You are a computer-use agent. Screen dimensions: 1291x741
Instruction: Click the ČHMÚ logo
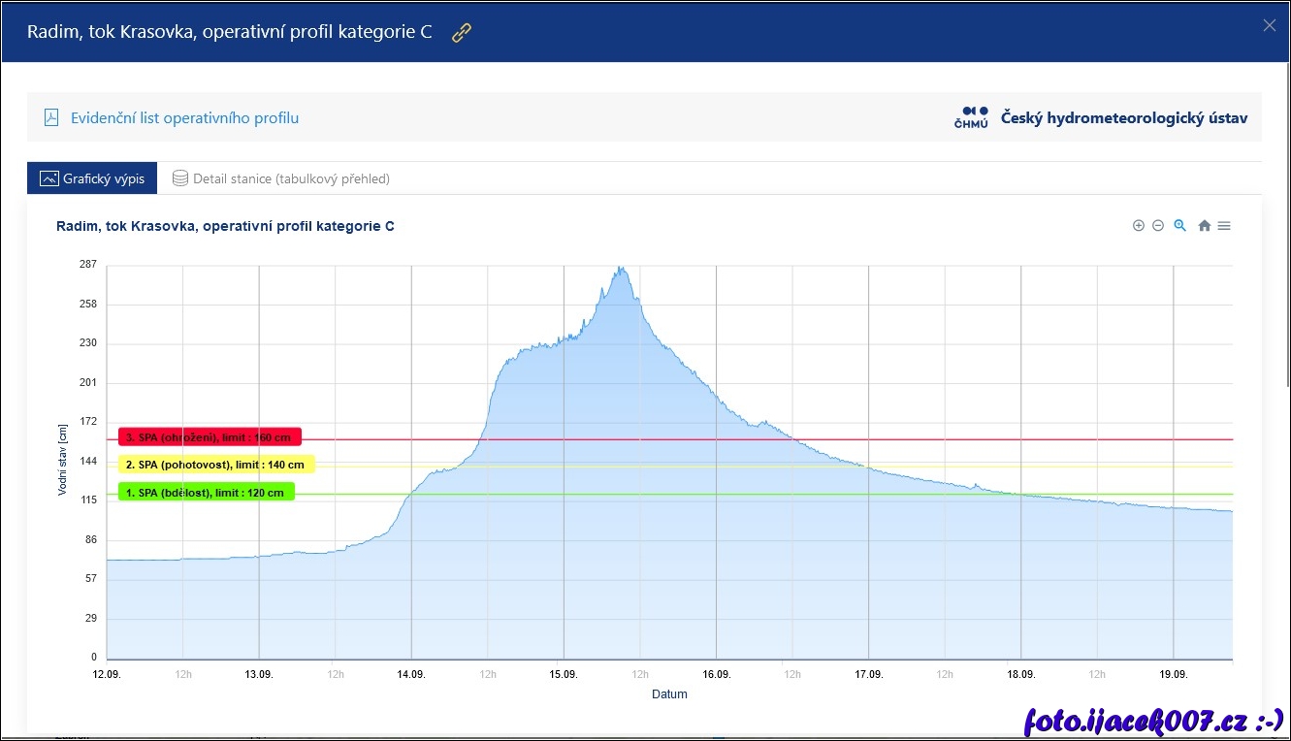971,117
